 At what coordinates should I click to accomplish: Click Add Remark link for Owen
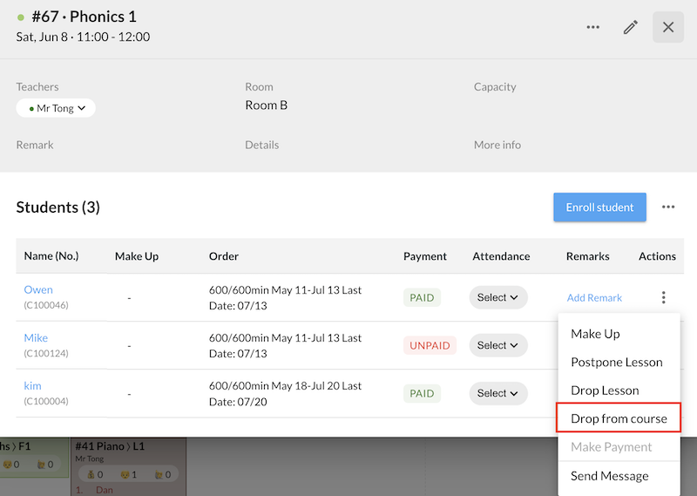[594, 298]
